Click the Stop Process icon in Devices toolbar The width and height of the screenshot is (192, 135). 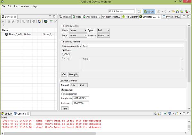click(x=34, y=21)
